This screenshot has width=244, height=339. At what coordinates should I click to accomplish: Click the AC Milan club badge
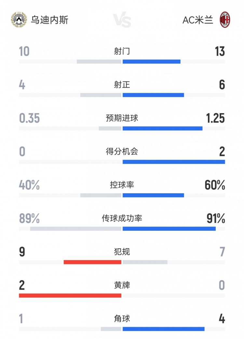(225, 20)
